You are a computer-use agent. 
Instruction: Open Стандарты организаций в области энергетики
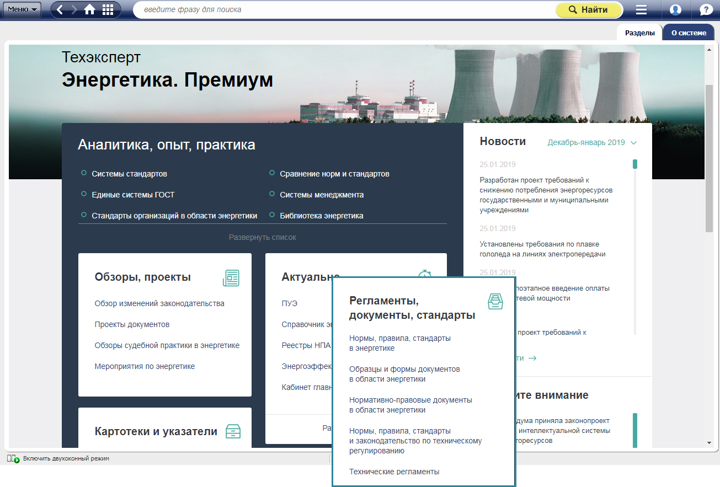click(174, 216)
